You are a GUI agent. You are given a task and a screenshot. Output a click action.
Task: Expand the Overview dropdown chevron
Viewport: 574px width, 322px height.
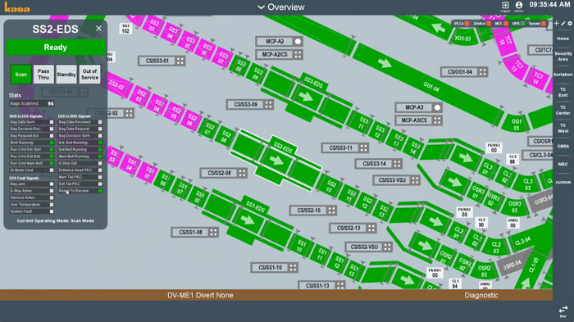pos(261,7)
